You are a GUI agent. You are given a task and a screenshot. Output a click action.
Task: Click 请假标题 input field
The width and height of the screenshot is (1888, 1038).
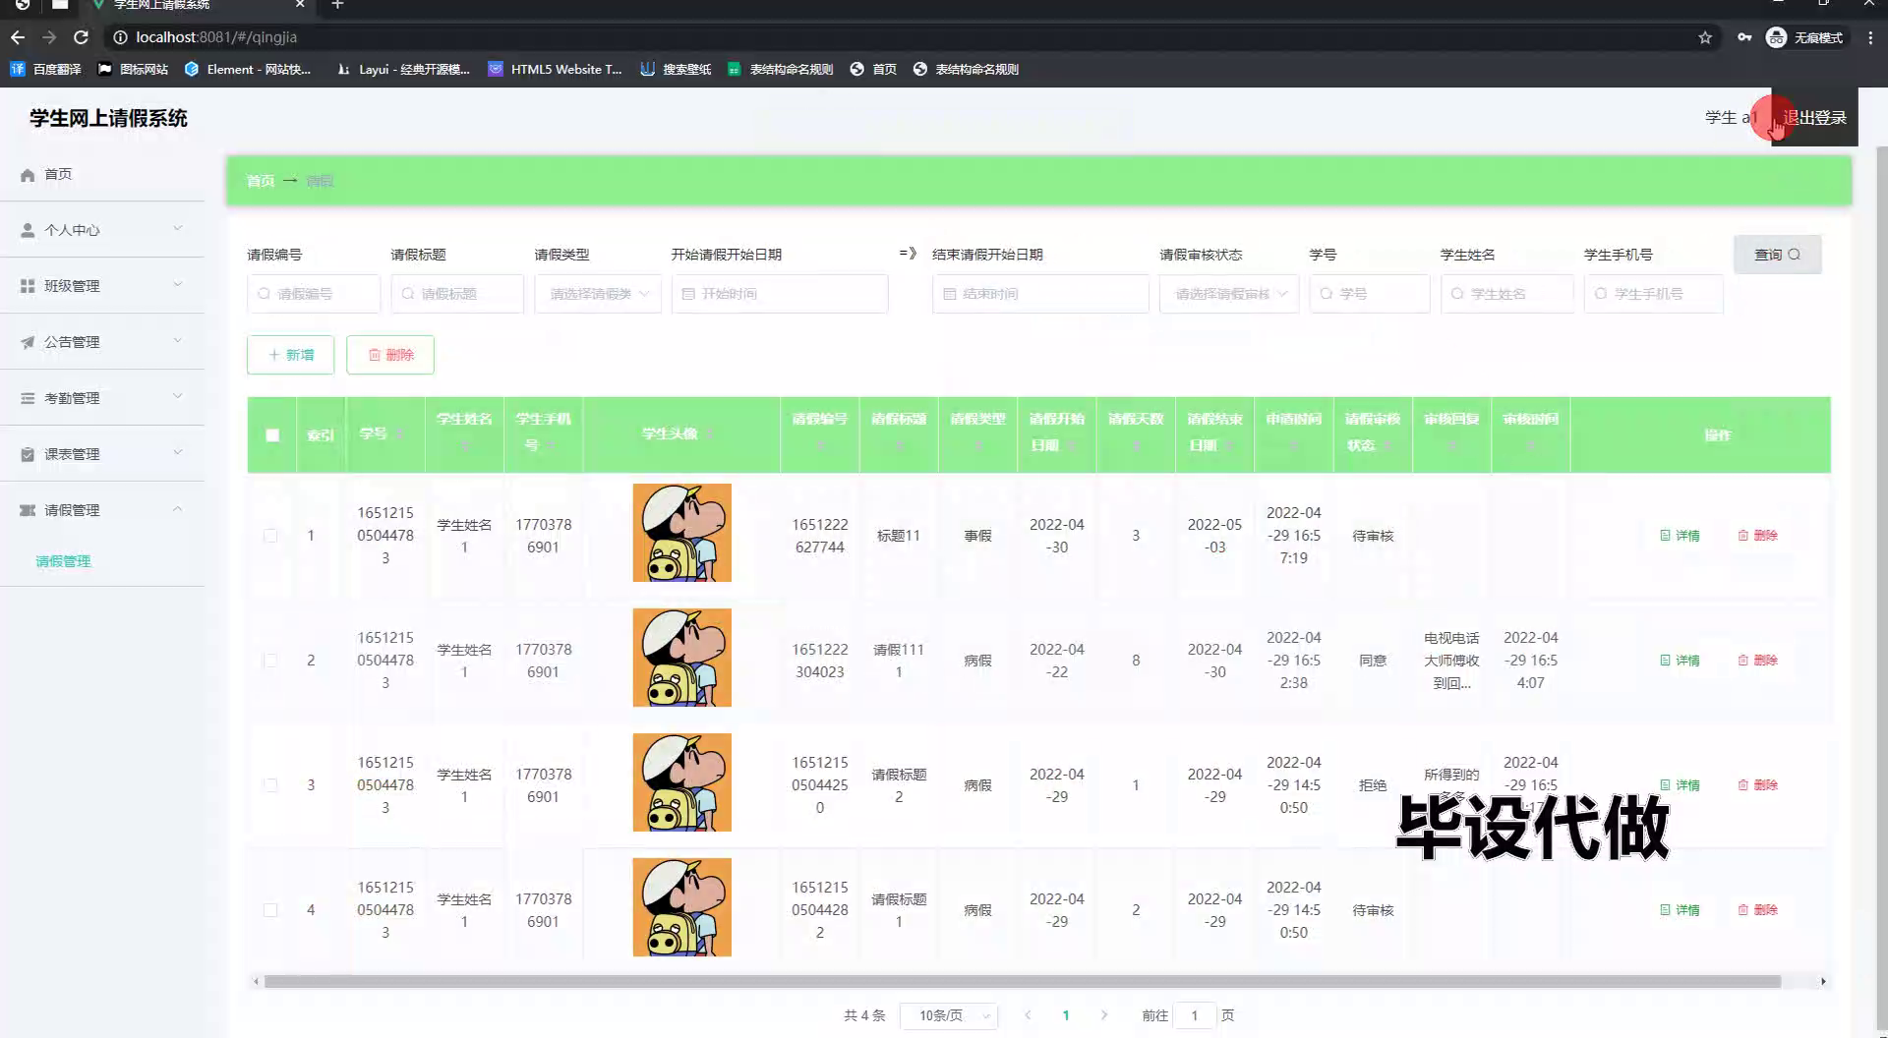click(x=457, y=294)
